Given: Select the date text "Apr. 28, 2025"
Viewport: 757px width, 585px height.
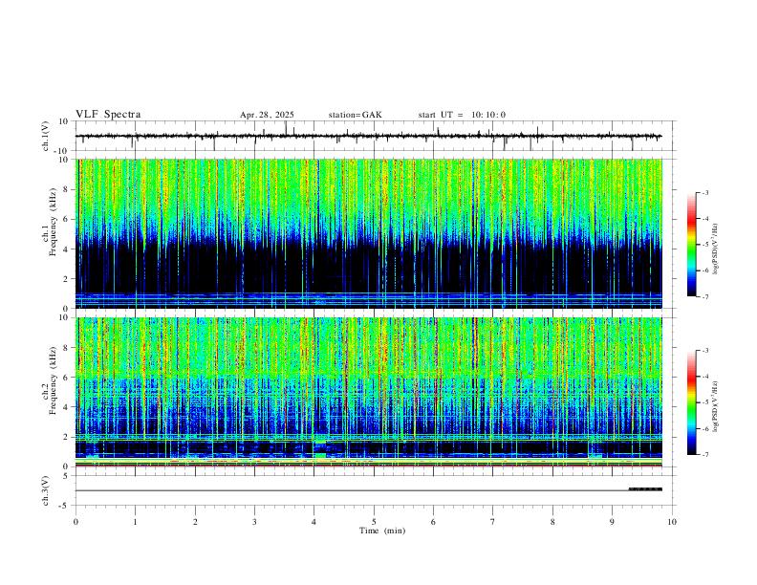Looking at the screenshot, I should 267,115.
